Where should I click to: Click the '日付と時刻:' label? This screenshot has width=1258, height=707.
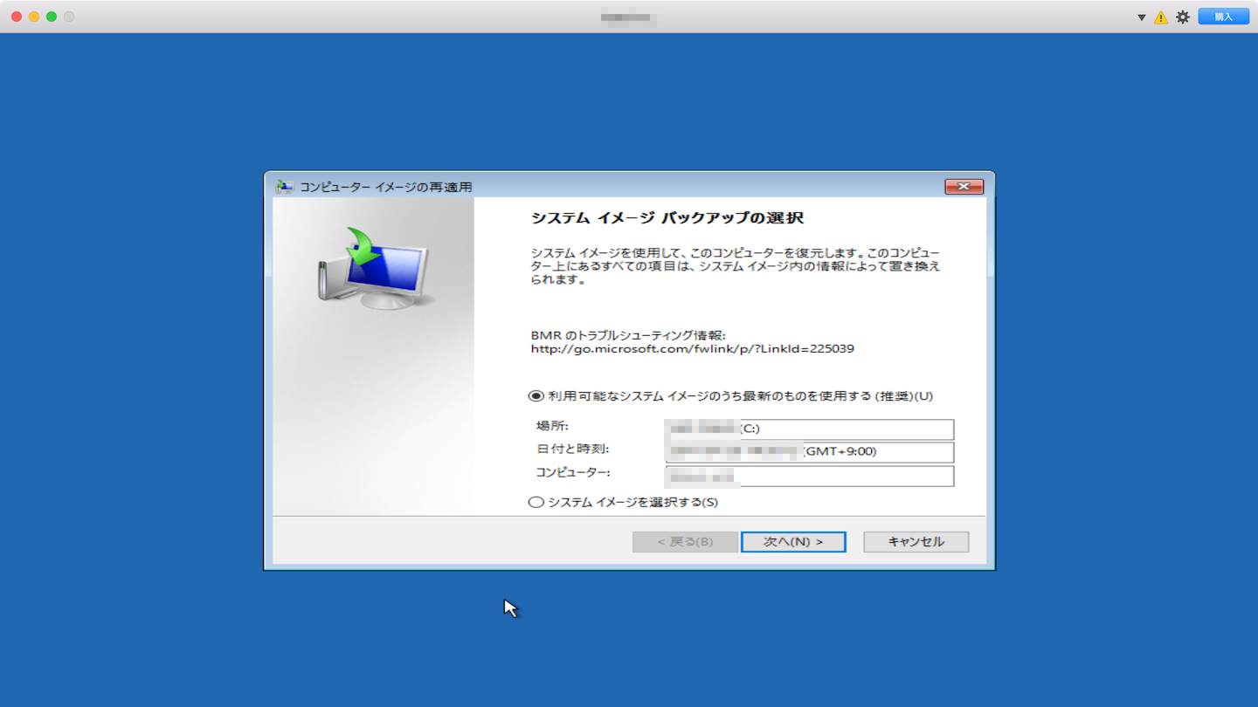tap(572, 450)
